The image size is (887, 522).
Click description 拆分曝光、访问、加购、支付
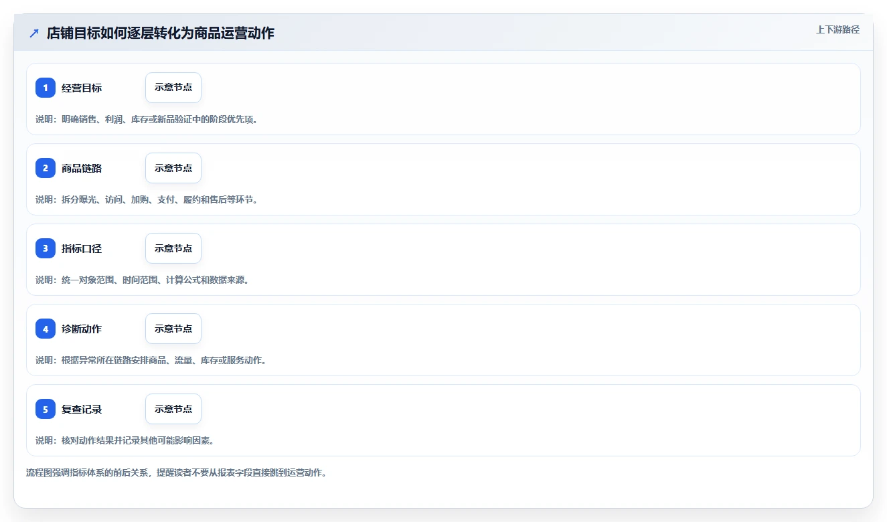point(147,199)
